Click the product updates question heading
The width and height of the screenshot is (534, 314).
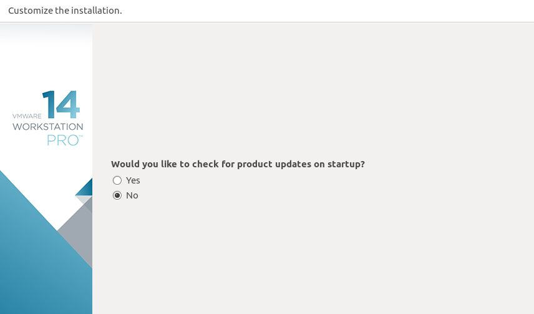[238, 164]
